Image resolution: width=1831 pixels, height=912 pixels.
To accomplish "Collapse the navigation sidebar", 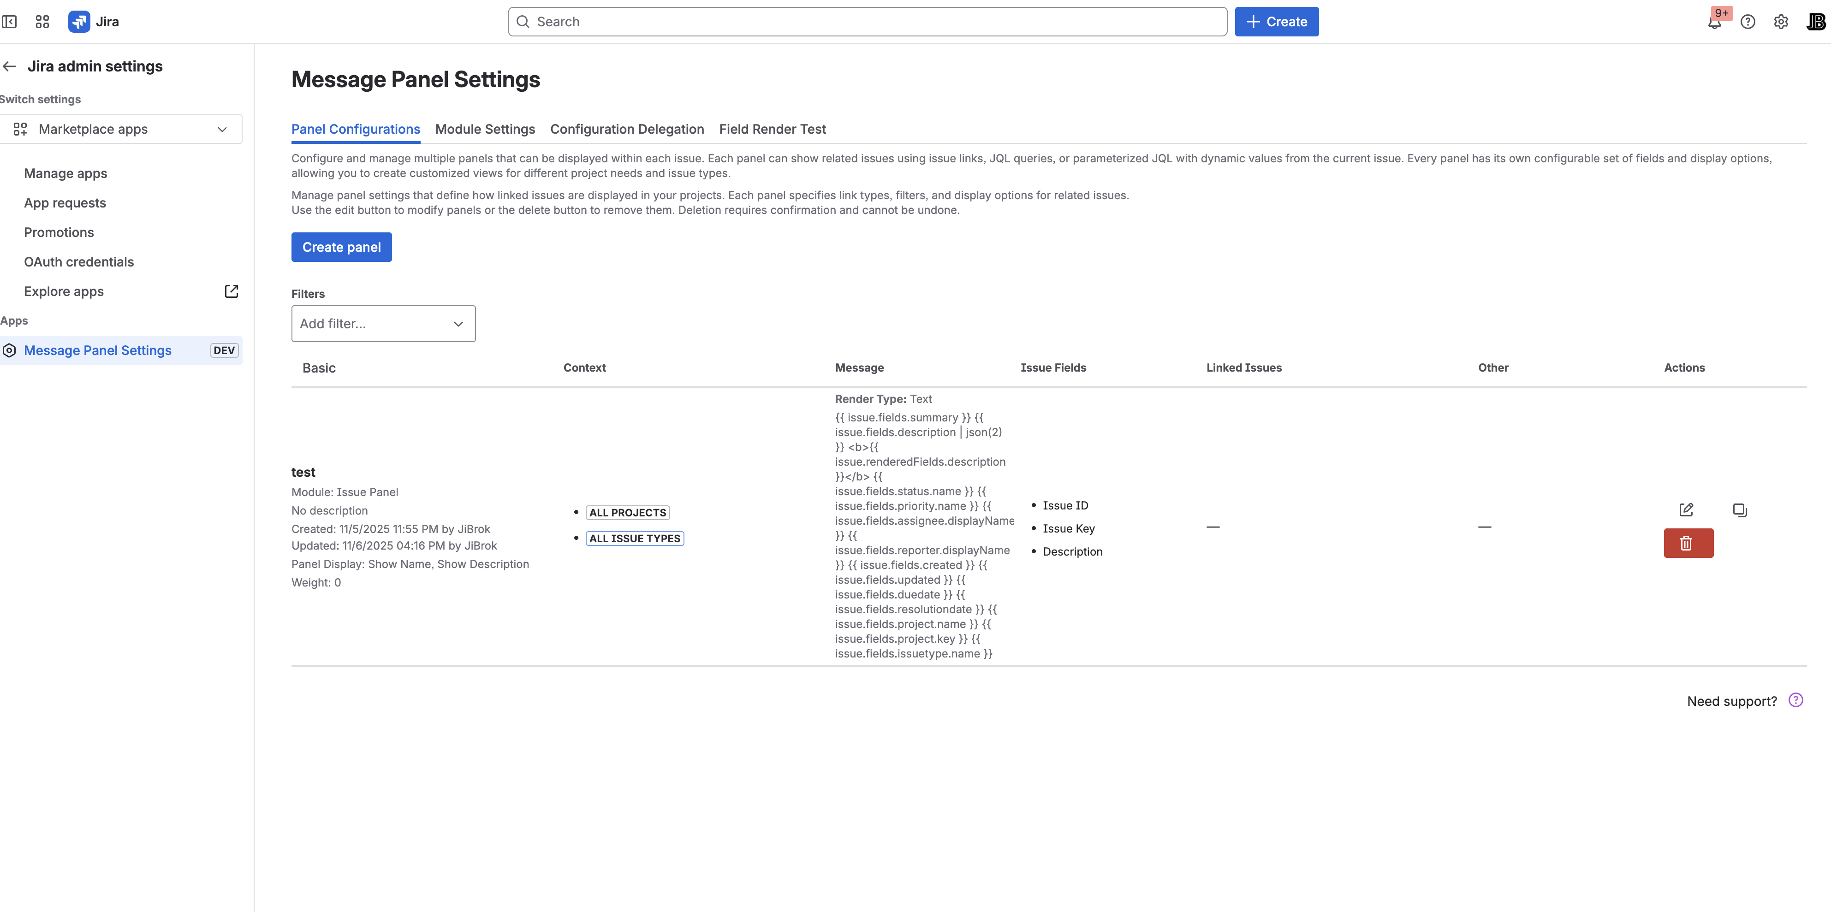I will pos(10,21).
